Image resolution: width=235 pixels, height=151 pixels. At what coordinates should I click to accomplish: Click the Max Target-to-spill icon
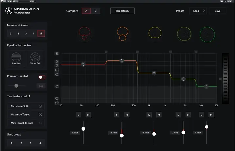click(x=40, y=123)
